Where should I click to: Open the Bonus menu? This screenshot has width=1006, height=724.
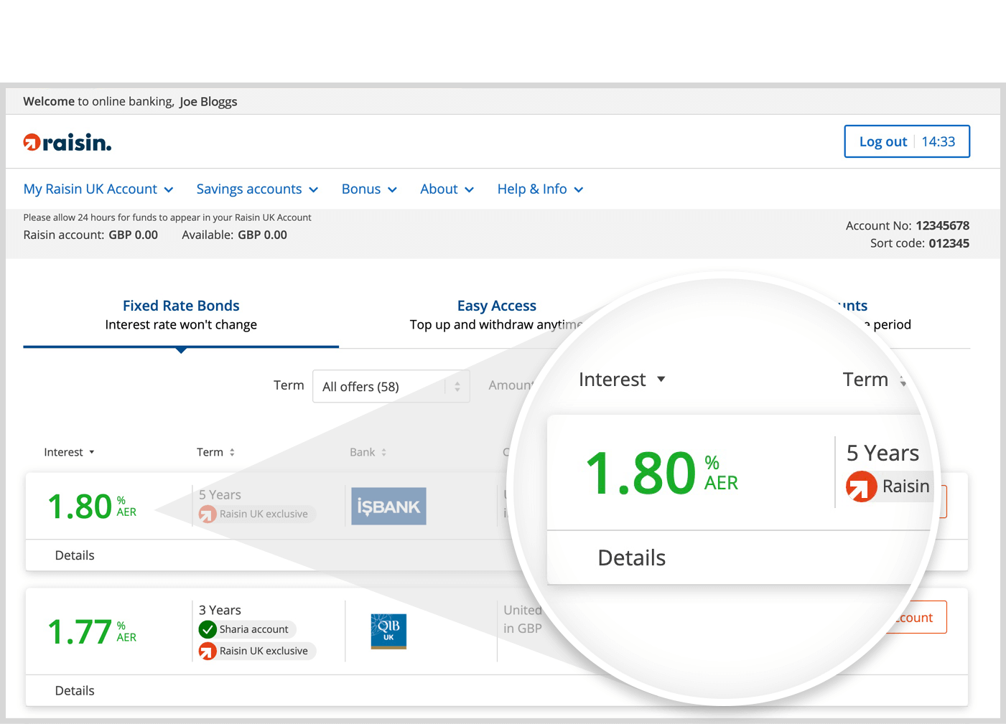click(369, 189)
